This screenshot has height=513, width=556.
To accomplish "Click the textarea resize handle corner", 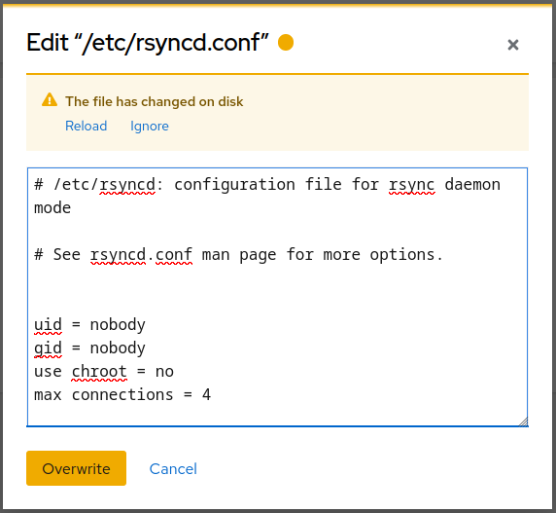I will pyautogui.click(x=523, y=421).
